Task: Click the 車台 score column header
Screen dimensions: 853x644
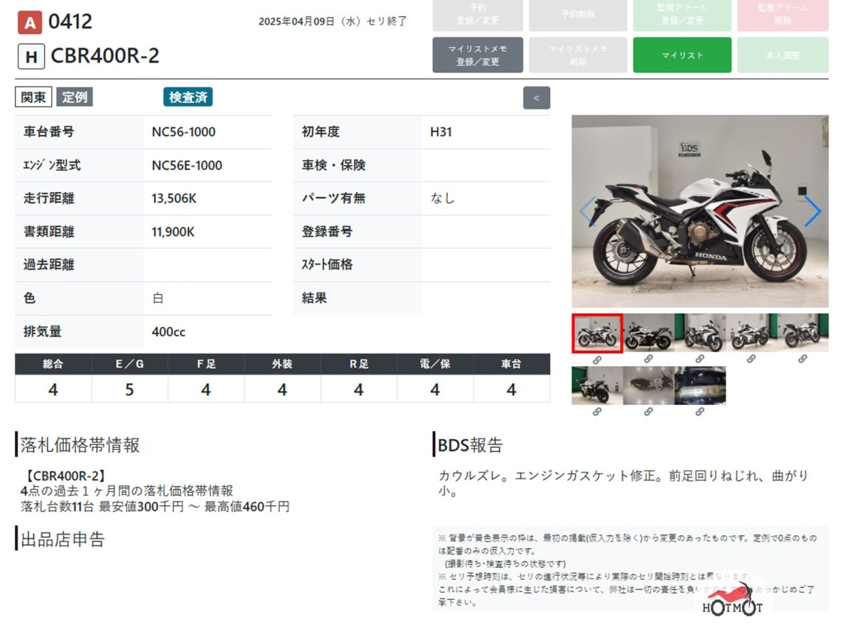Action: tap(512, 364)
